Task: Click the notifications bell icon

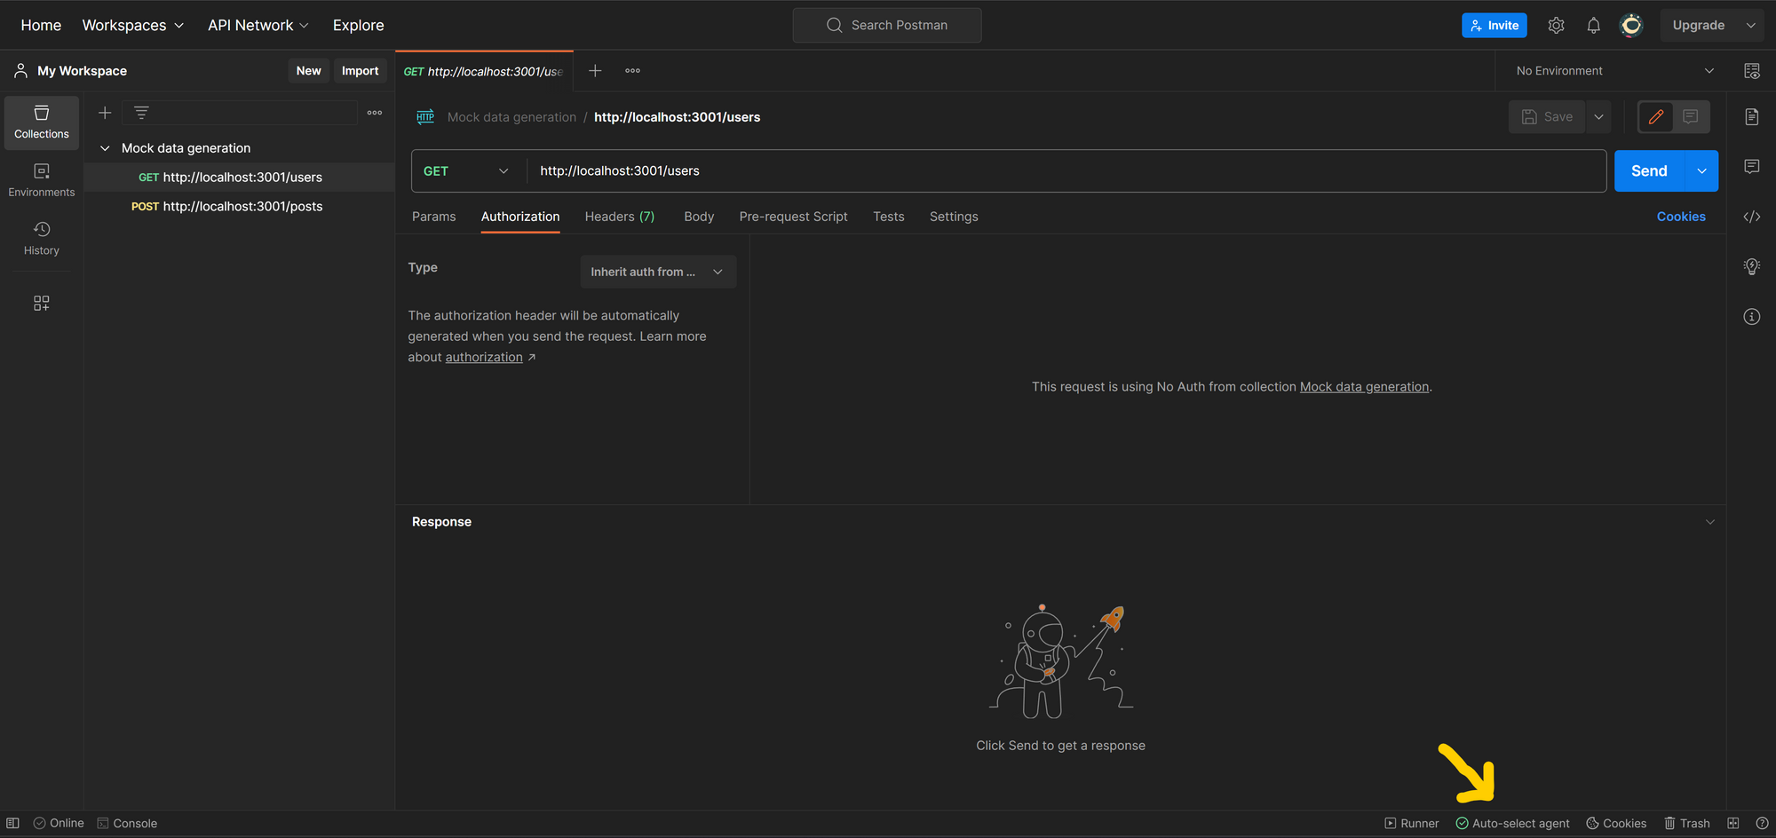Action: 1593,26
